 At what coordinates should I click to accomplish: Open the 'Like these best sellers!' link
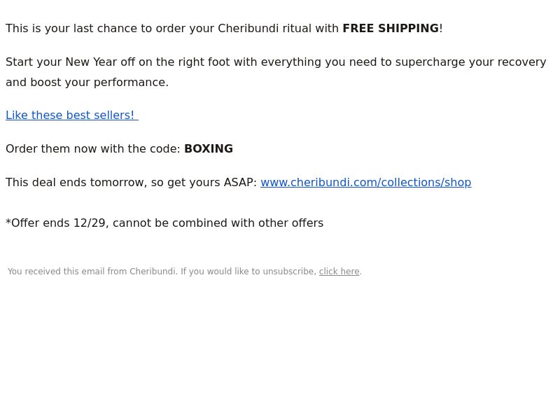(x=72, y=115)
